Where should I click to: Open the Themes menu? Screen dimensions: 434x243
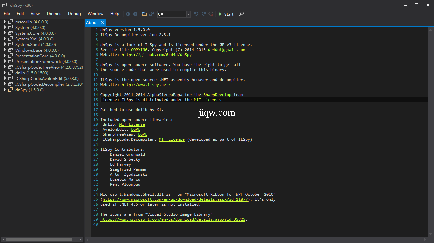[54, 14]
